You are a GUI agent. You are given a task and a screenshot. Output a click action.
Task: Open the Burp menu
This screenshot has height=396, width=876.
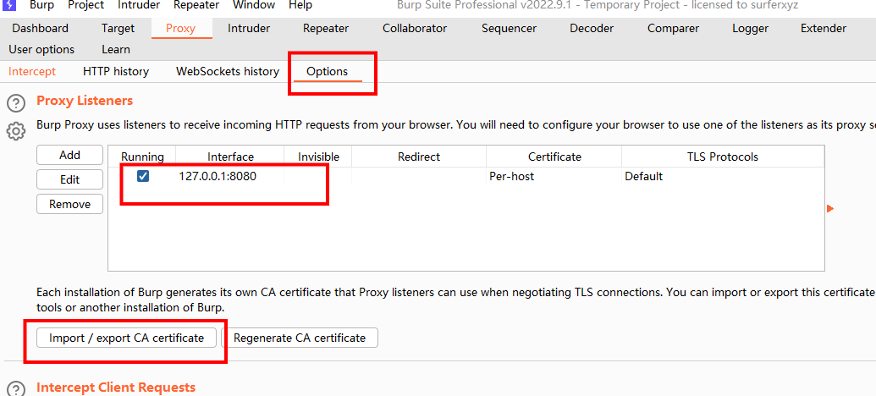tap(41, 5)
